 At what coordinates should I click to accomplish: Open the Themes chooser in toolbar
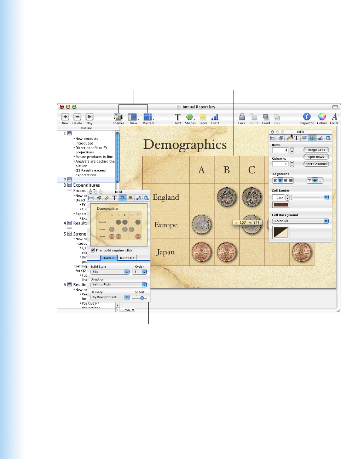tap(118, 118)
